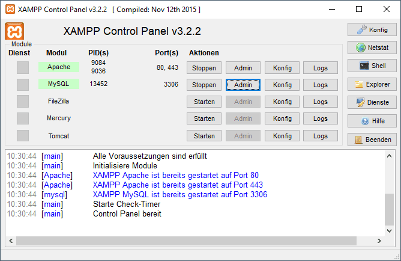Open Konfig for Tomcat module
Screen dimensions: 401x261
coord(282,136)
